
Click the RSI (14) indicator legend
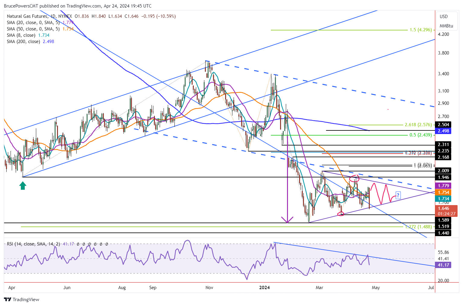point(33,244)
